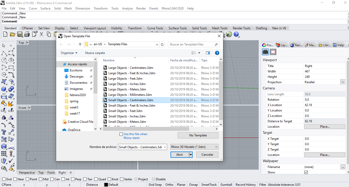This screenshot has height=187, width=349.
Task: Open the Rhino 3D Models file type dropdown
Action: tap(194, 147)
